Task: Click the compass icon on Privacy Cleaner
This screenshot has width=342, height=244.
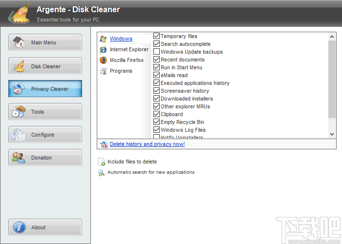Action: [19, 89]
